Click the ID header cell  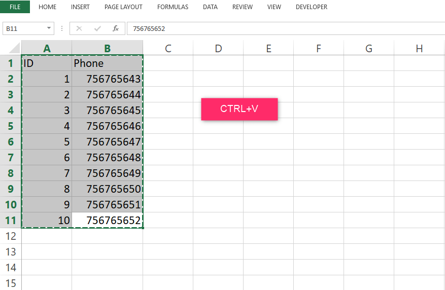point(47,63)
